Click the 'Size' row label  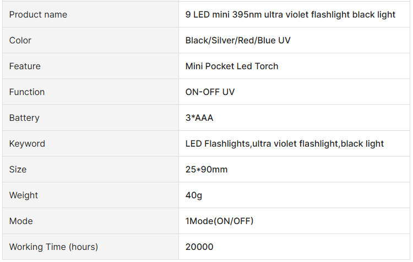(x=18, y=169)
